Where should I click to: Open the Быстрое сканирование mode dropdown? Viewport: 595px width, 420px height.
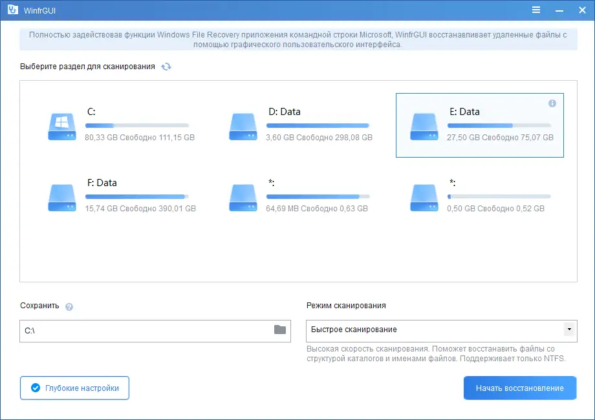point(442,331)
